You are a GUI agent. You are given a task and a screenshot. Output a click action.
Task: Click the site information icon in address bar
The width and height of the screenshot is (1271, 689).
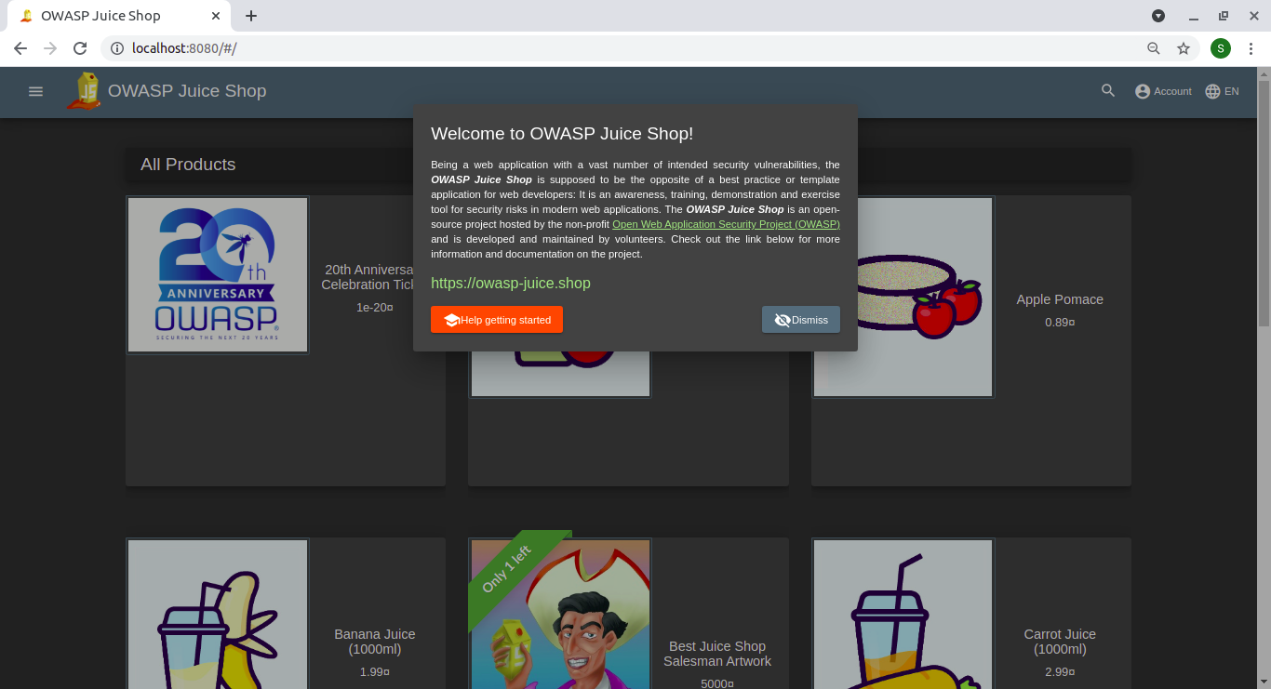coord(117,48)
